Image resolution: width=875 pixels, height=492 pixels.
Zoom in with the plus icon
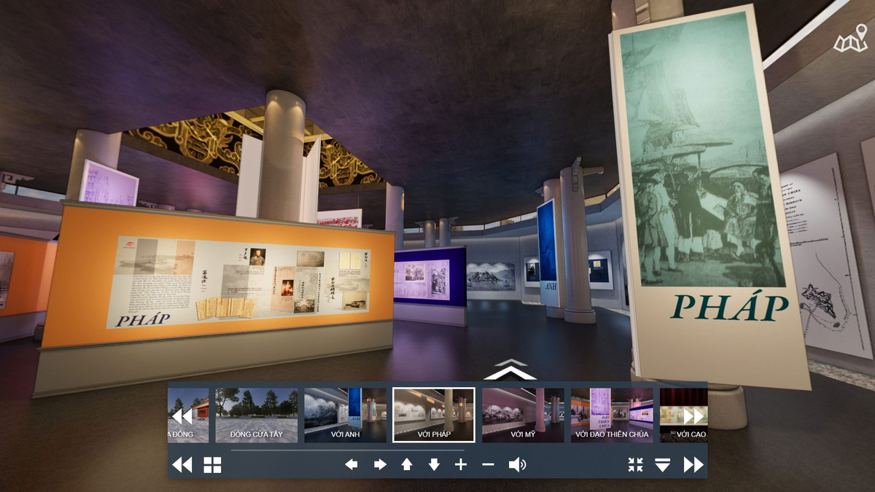coord(461,464)
